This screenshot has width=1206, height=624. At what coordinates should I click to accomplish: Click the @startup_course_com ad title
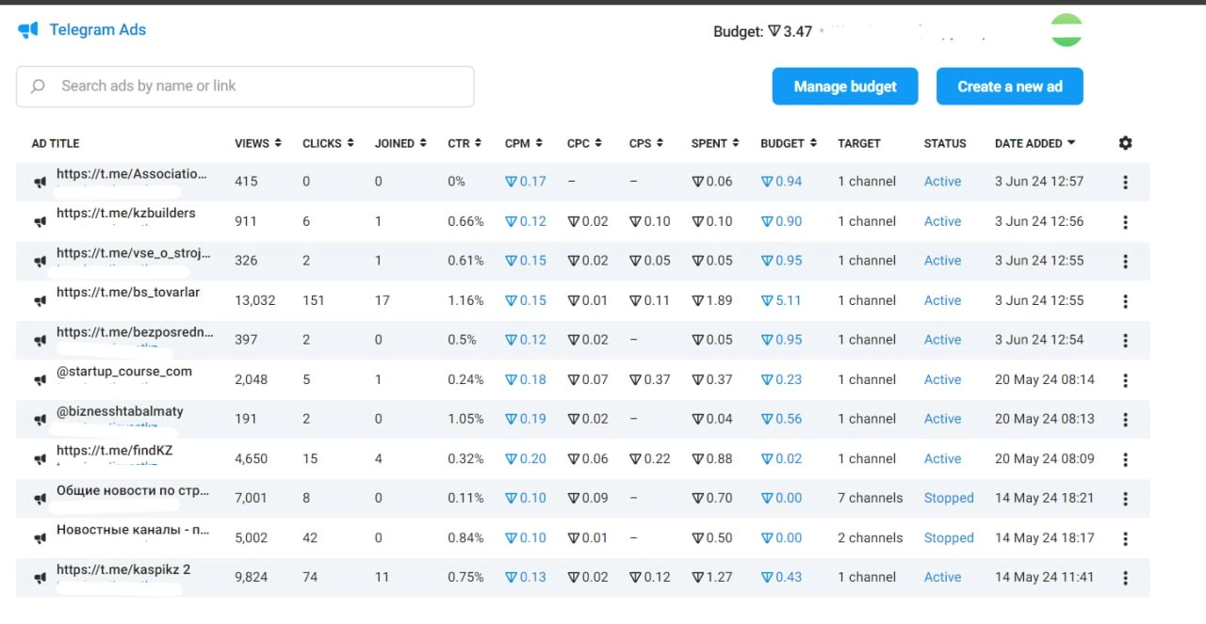point(124,371)
